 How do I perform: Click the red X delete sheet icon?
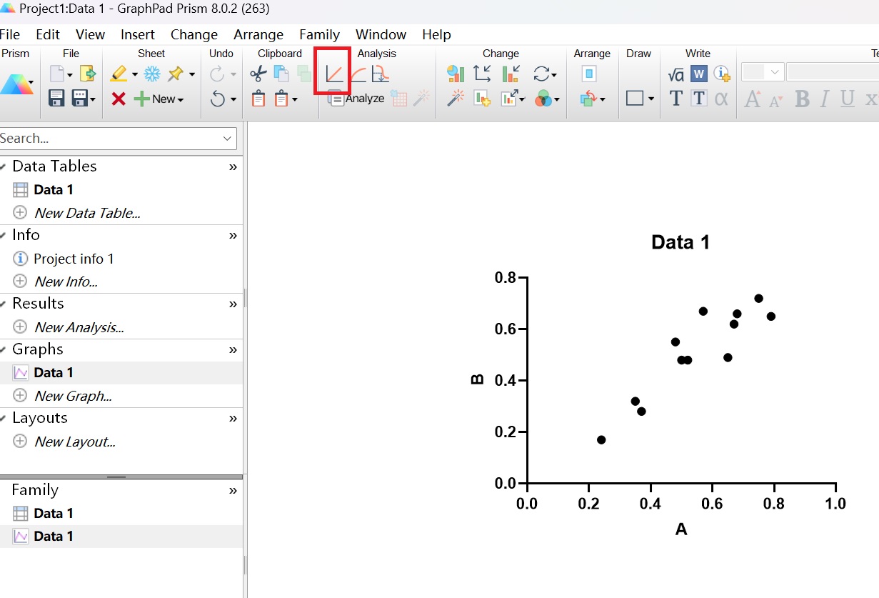pyautogui.click(x=119, y=99)
